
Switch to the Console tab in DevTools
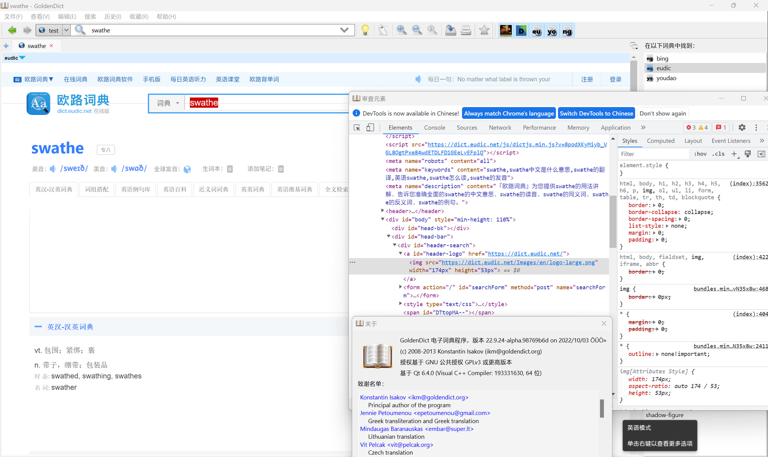[434, 128]
